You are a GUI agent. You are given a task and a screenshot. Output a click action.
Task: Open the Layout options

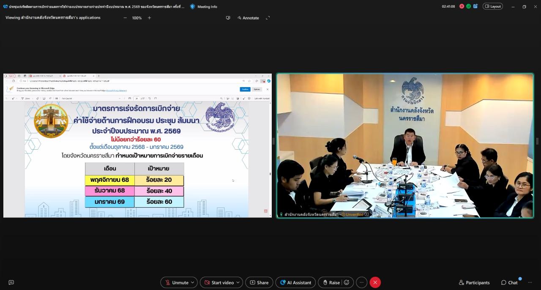click(493, 6)
